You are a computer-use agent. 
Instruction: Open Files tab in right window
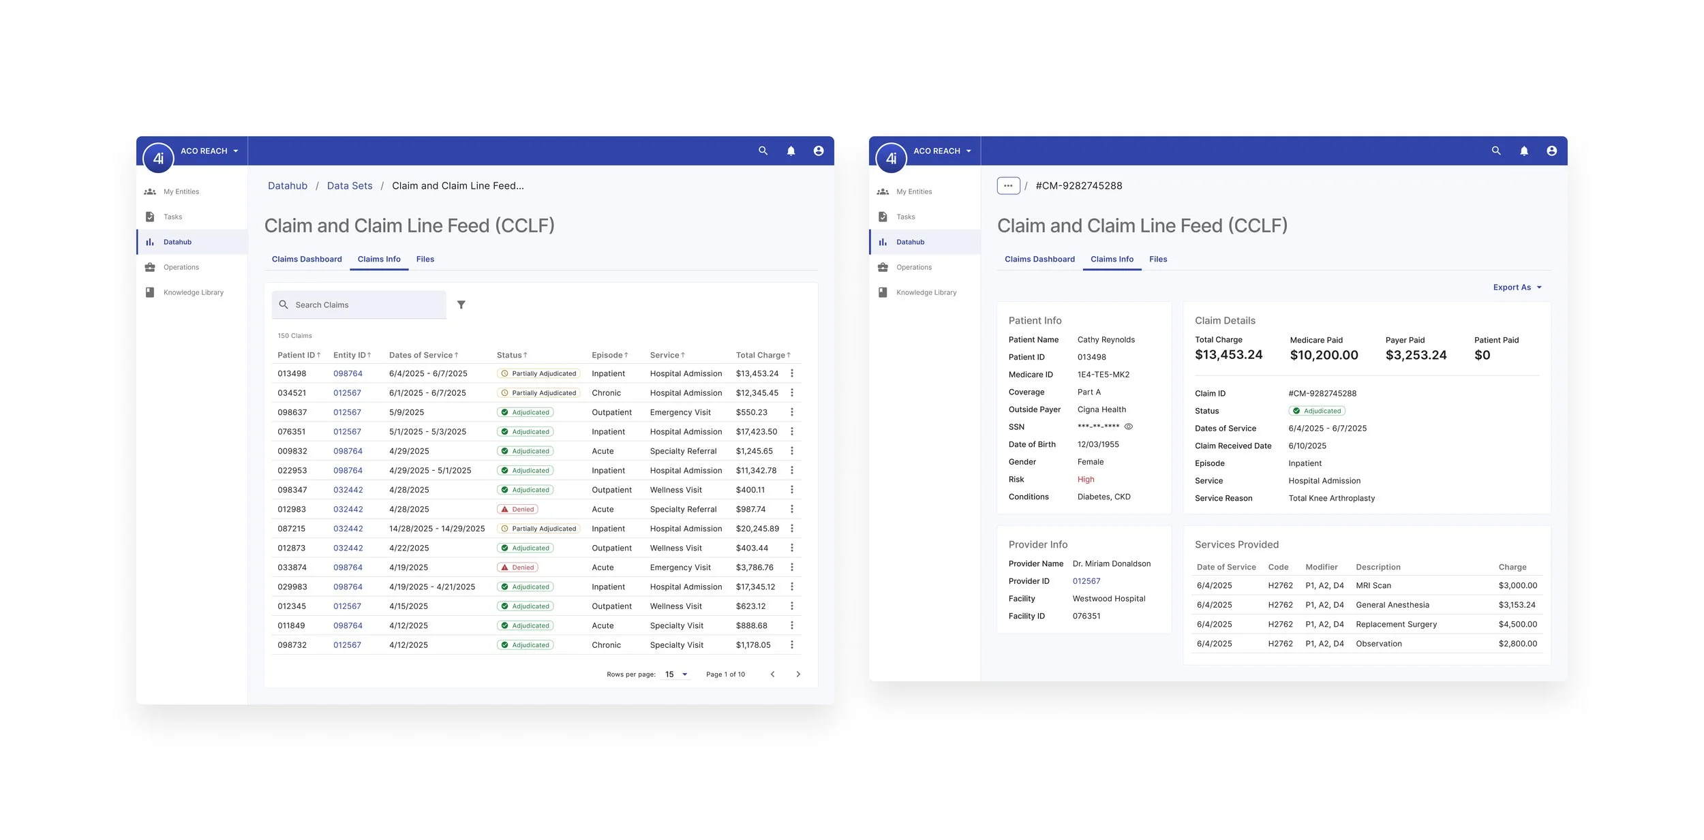[x=1157, y=259]
